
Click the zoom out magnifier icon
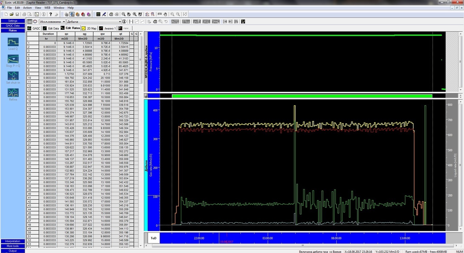pos(123,14)
